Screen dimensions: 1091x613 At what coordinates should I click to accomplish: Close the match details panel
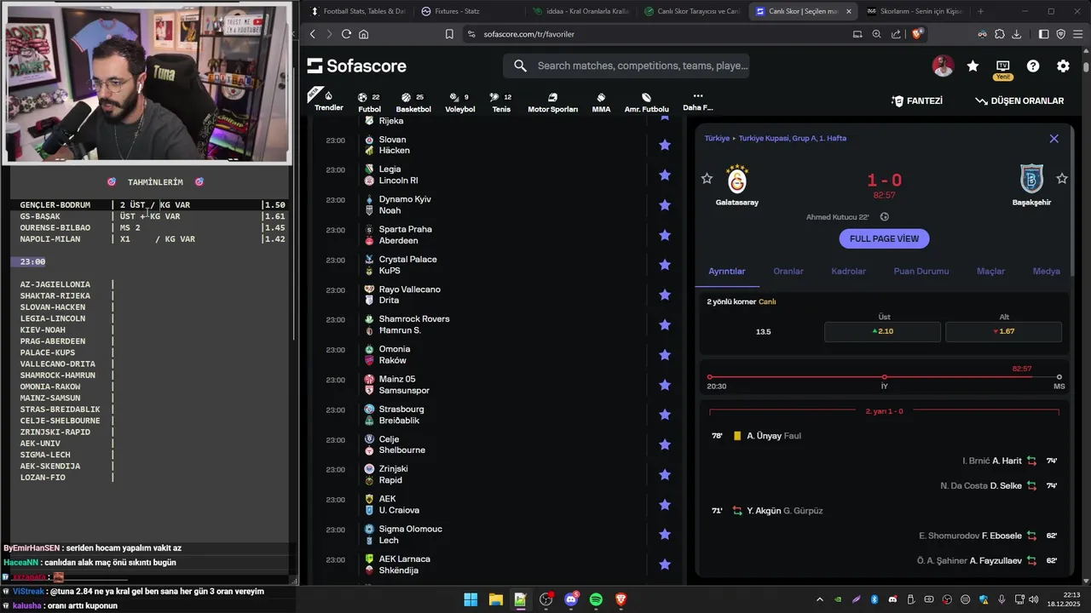coord(1053,139)
